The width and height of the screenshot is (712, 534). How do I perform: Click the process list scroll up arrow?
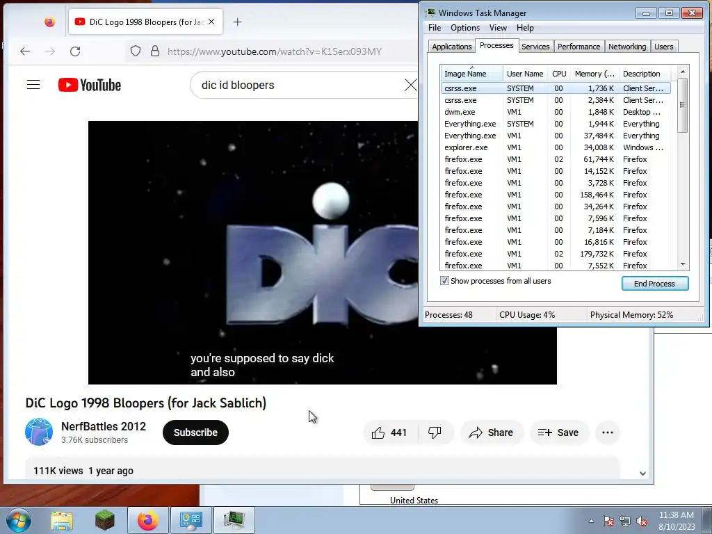click(683, 72)
